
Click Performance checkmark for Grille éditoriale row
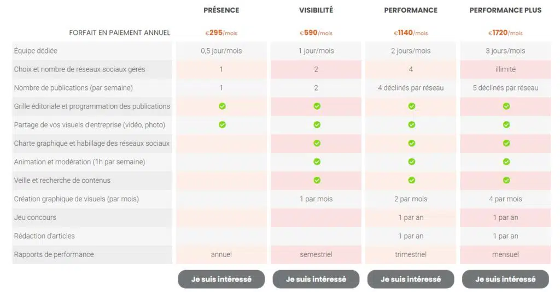pyautogui.click(x=411, y=106)
